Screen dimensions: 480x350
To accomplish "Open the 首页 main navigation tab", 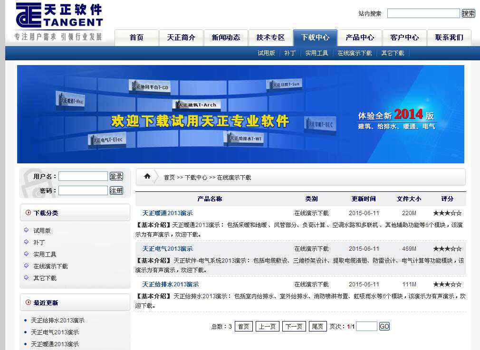I will (x=136, y=38).
